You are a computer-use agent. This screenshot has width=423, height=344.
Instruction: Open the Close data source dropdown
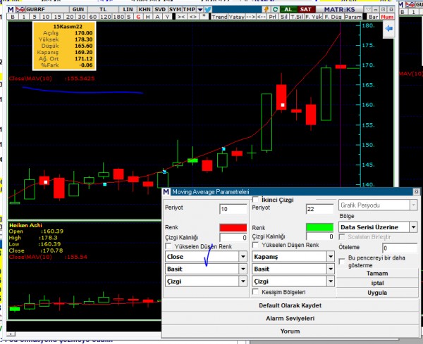click(243, 257)
